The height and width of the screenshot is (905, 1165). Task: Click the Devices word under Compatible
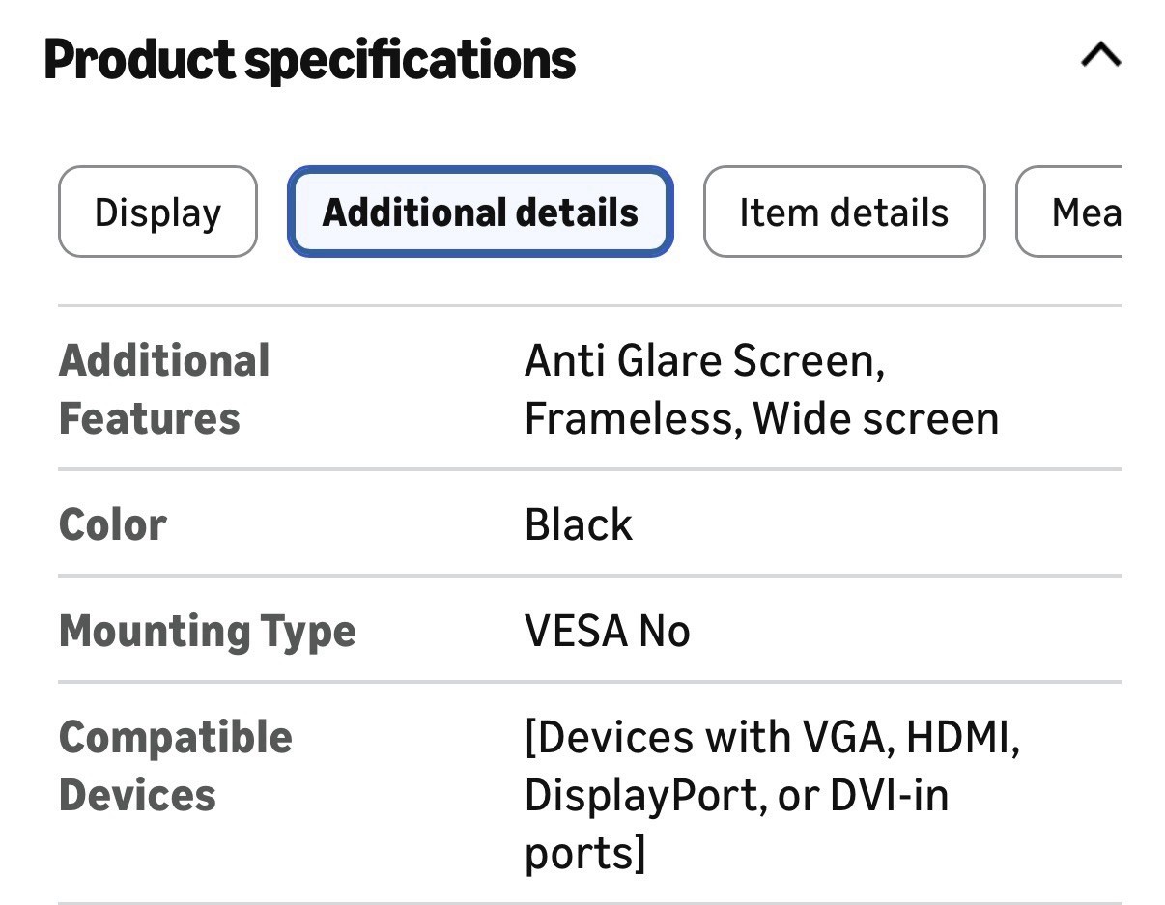[x=138, y=796]
